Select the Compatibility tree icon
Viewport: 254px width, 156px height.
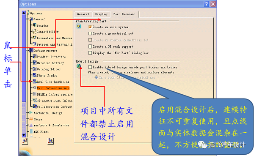click(x=34, y=31)
